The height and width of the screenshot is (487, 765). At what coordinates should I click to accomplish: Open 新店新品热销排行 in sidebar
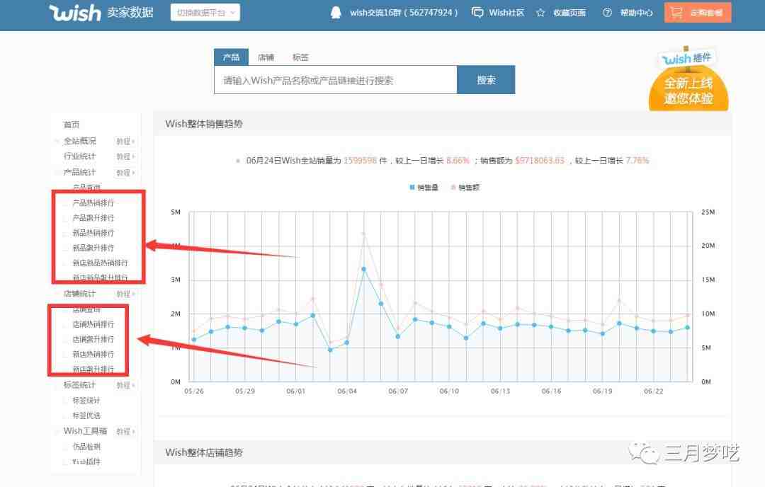100,263
